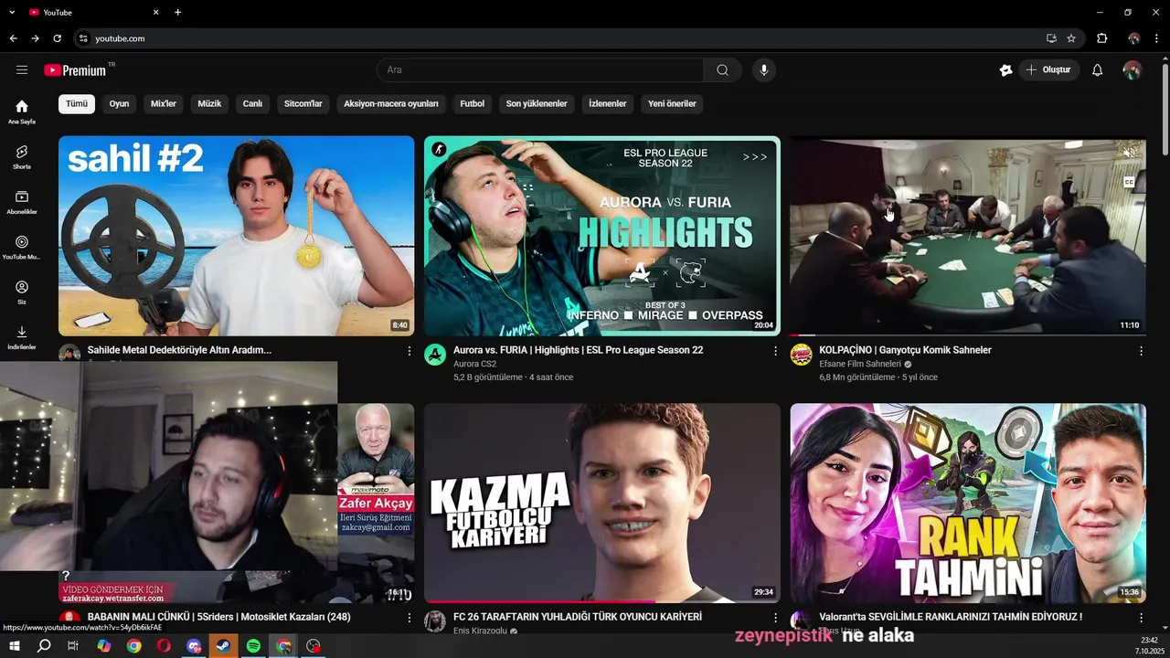Open options menu for Aurora vs. FURIA video

point(775,351)
